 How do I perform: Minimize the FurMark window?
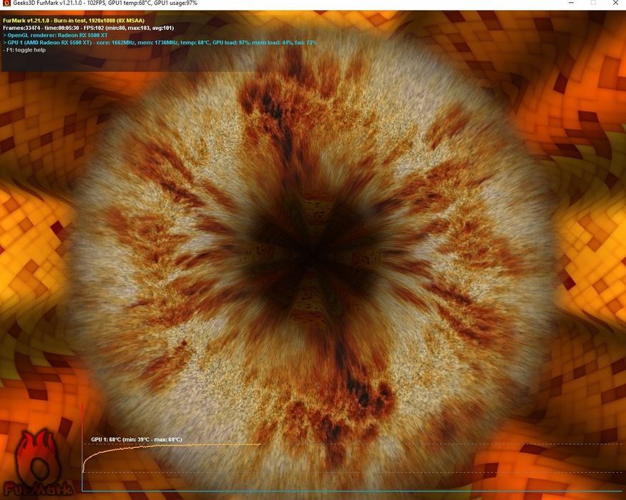[x=572, y=3]
